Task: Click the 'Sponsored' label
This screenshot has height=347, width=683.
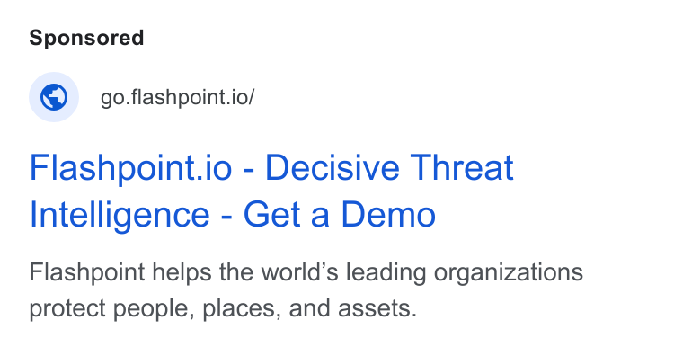Action: pyautogui.click(x=86, y=38)
